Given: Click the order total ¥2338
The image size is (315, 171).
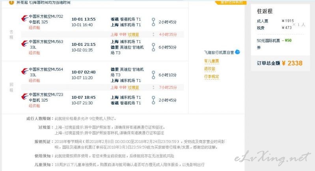Looking at the screenshot, I should pos(292,63).
